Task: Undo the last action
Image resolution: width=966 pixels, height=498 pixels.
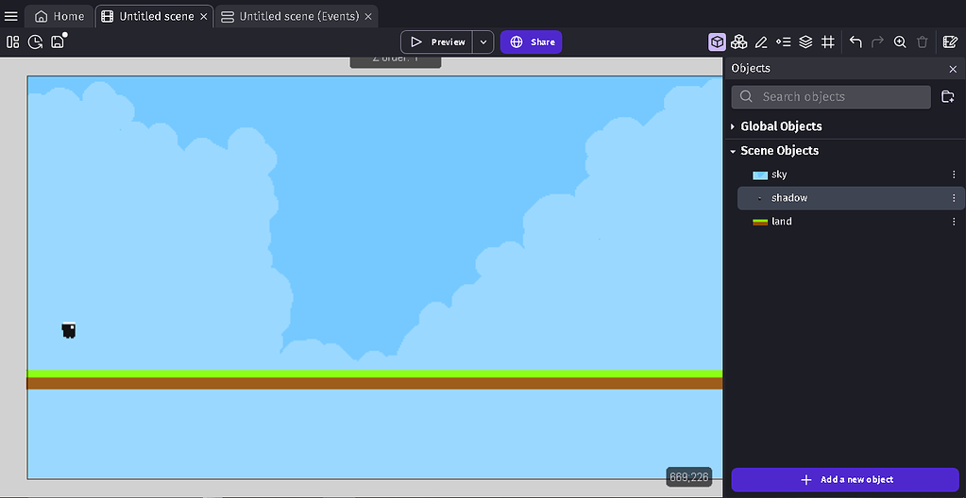Action: point(856,41)
